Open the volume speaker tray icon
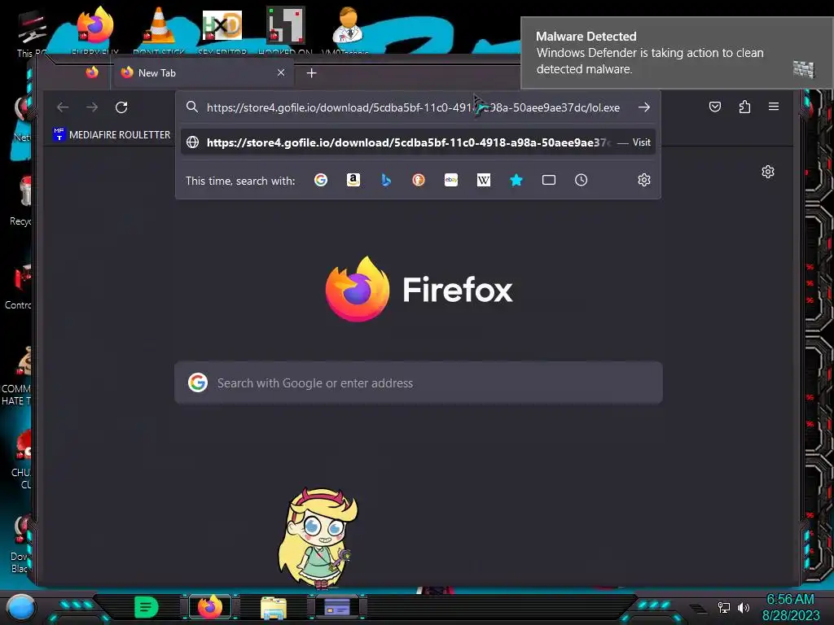Screen dimensions: 834x625 743,607
